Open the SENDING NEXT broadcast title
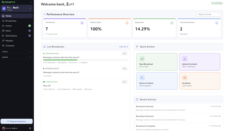 pyautogui.click(x=61, y=73)
